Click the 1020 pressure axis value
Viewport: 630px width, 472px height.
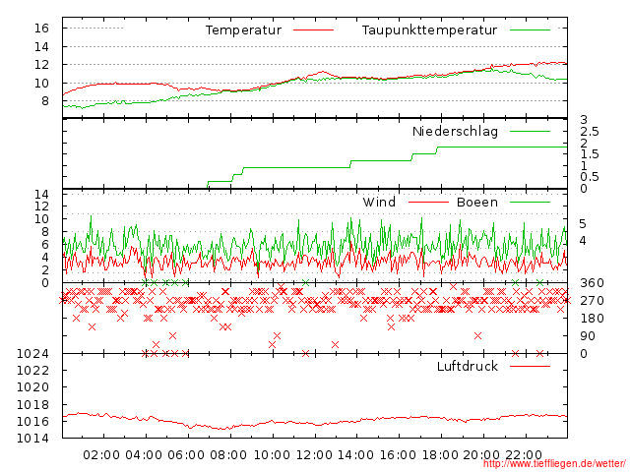point(32,387)
